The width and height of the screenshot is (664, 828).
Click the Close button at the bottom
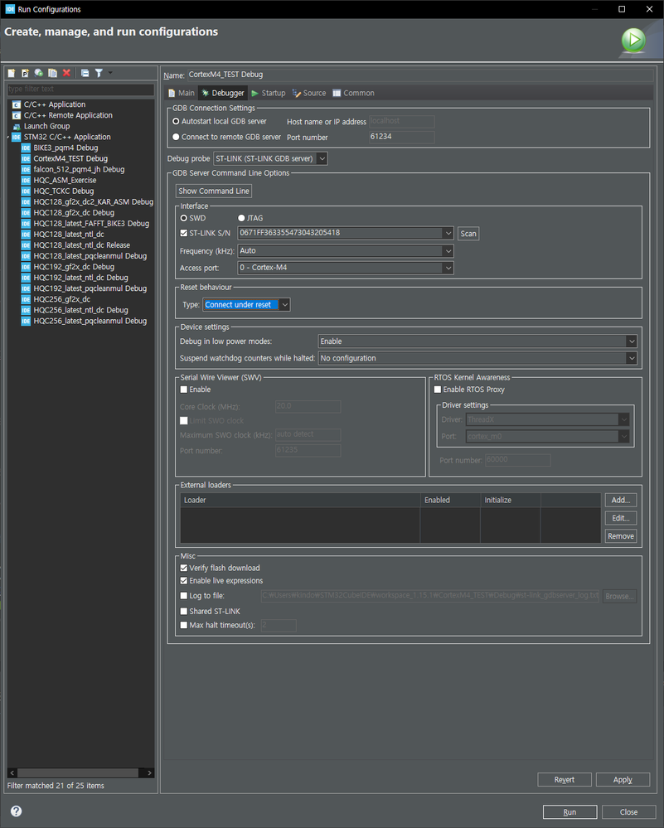tap(628, 812)
